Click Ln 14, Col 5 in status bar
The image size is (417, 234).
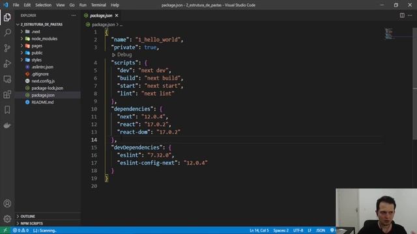coord(259,230)
